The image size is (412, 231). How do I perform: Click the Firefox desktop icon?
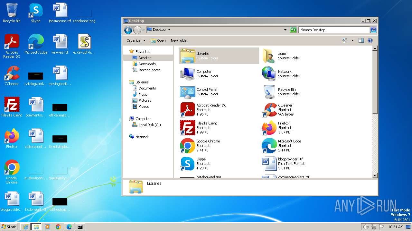click(x=12, y=139)
